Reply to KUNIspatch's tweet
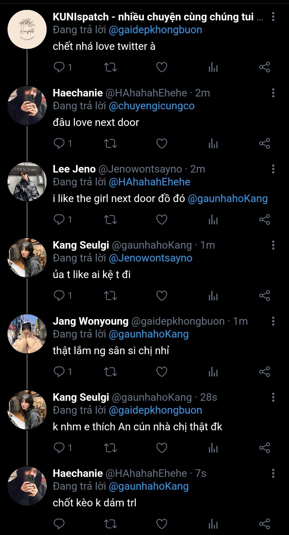The height and width of the screenshot is (535, 289). [59, 67]
